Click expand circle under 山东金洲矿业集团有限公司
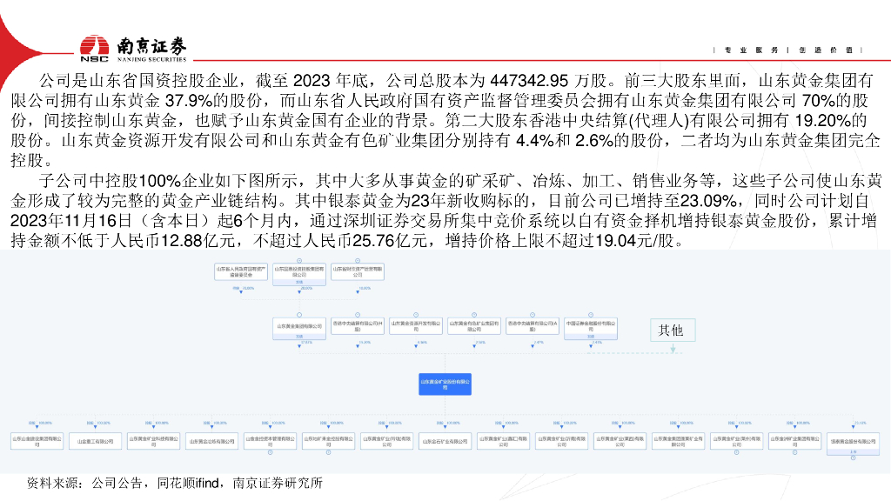 click(x=793, y=454)
